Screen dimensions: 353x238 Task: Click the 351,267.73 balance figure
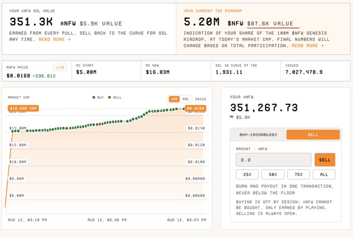[264, 107]
